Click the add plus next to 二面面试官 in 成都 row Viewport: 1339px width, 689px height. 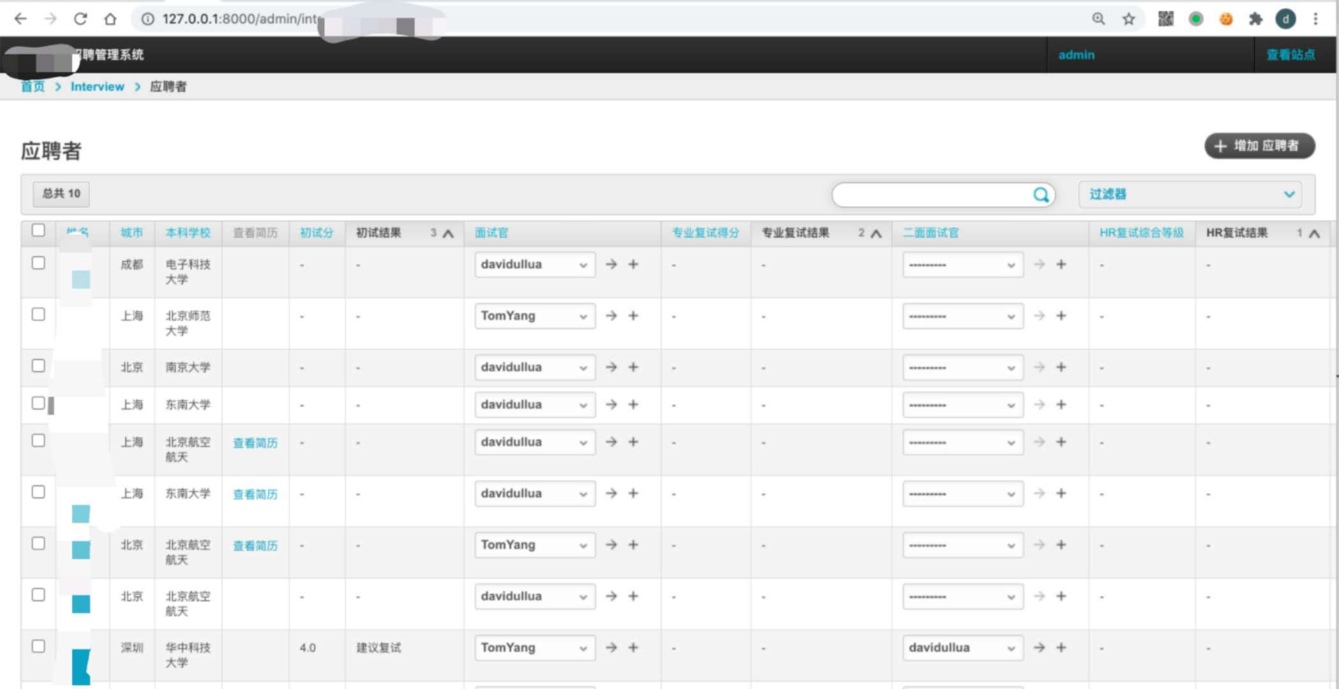click(x=1061, y=264)
